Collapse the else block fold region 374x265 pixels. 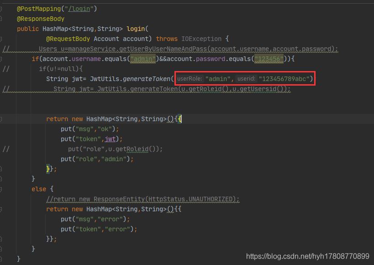tap(13, 189)
